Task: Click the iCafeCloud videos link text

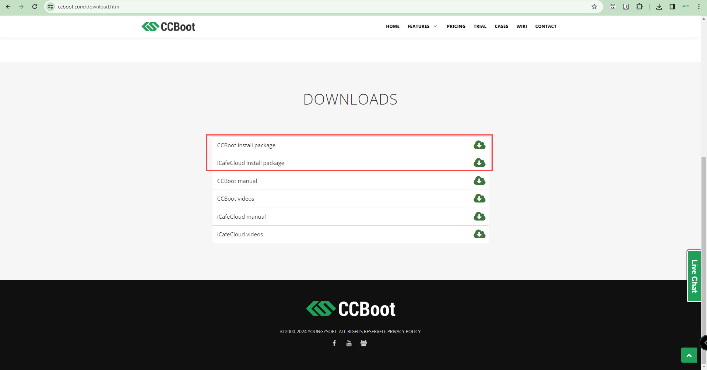Action: tap(240, 235)
